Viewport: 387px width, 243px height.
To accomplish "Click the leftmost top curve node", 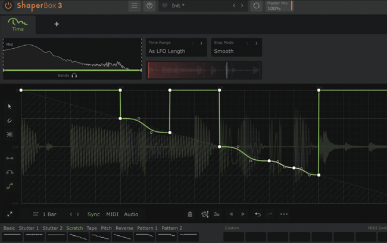I will click(21, 90).
